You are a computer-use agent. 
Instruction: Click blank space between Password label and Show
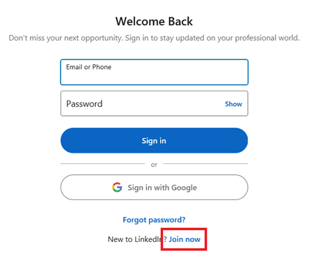tap(162, 104)
